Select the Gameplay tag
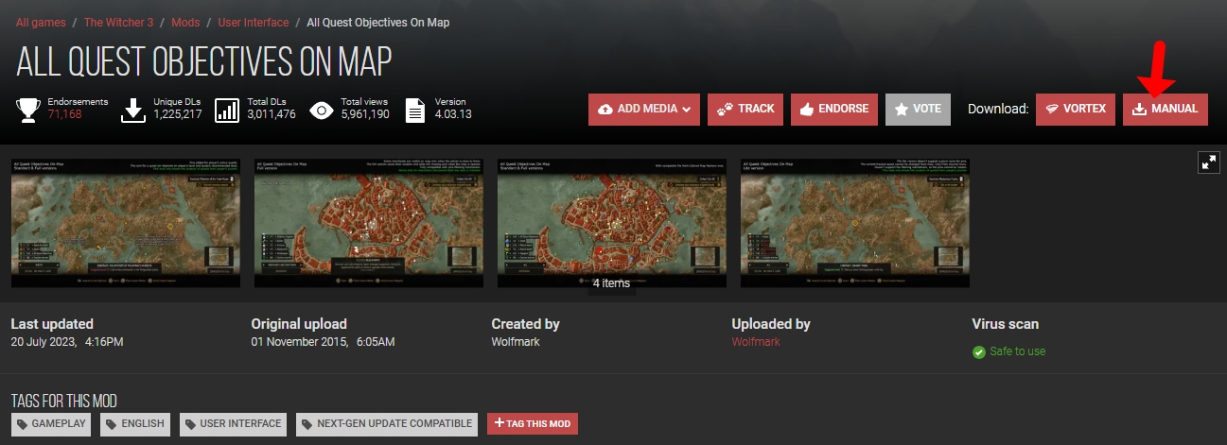The height and width of the screenshot is (445, 1227). pyautogui.click(x=51, y=424)
